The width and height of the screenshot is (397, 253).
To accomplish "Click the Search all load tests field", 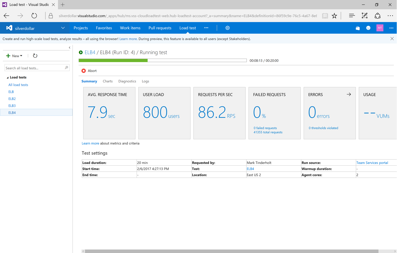I will [37, 68].
